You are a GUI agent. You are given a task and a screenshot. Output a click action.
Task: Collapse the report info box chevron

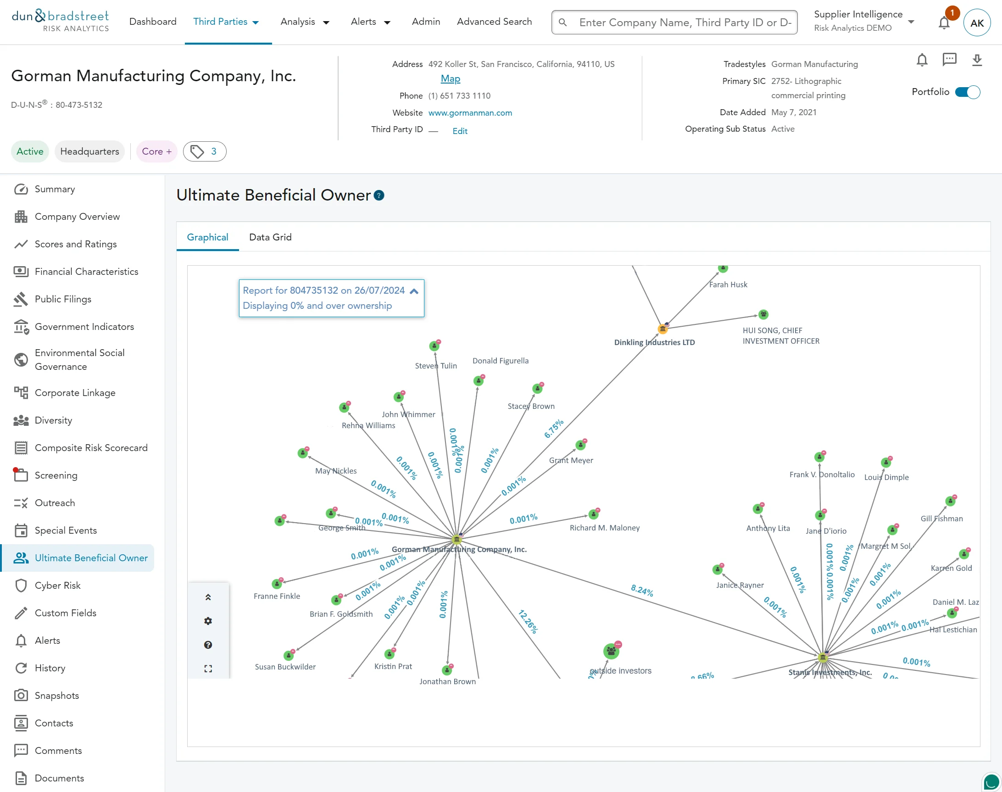point(414,291)
